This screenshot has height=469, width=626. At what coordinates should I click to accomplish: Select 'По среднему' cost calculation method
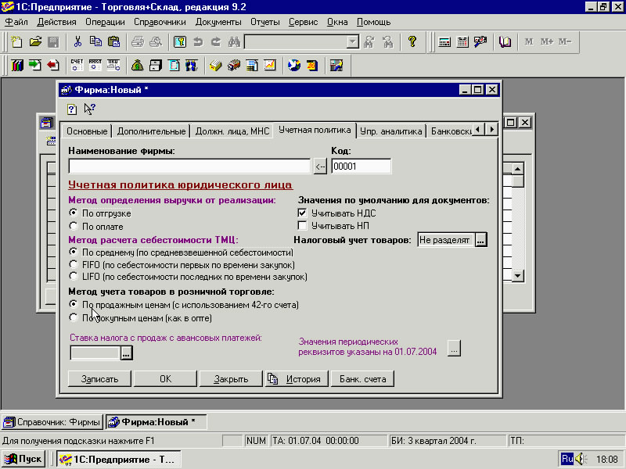73,252
